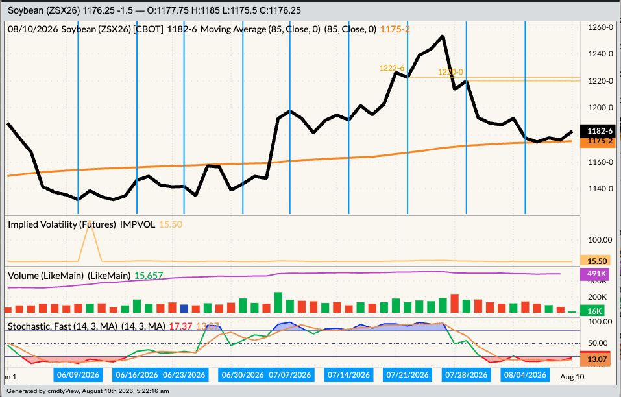
Task: Click the 1140-0 price axis label
Action: point(600,189)
